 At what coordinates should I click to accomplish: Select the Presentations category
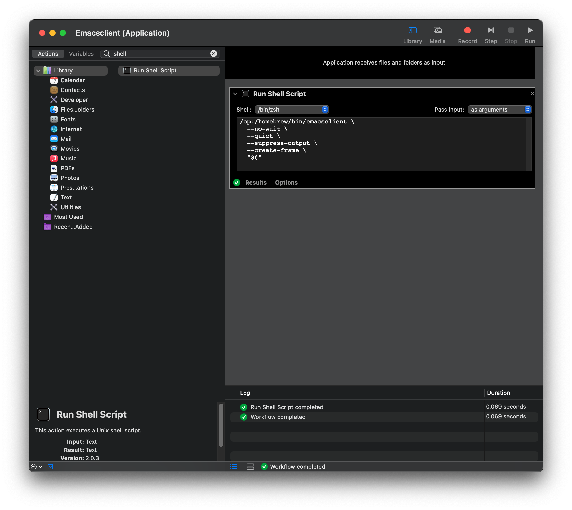(77, 188)
